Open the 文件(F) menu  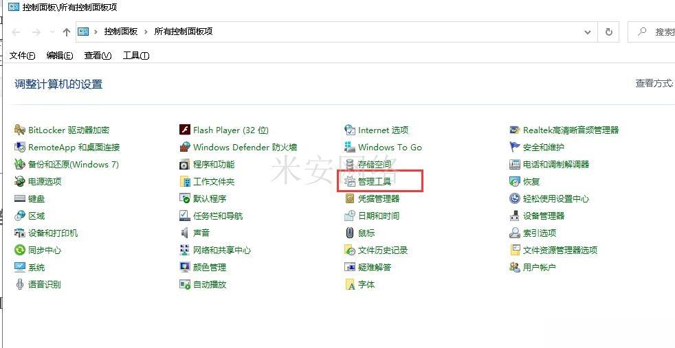coord(23,56)
